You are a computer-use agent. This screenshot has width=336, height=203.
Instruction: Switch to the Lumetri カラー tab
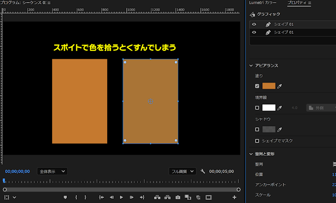[262, 3]
